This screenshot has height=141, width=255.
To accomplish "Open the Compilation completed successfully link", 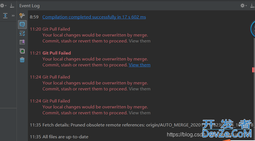I will pos(94,17).
